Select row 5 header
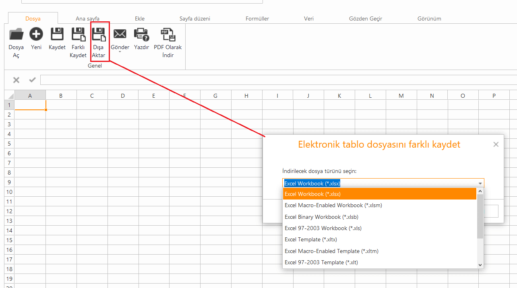 point(9,144)
